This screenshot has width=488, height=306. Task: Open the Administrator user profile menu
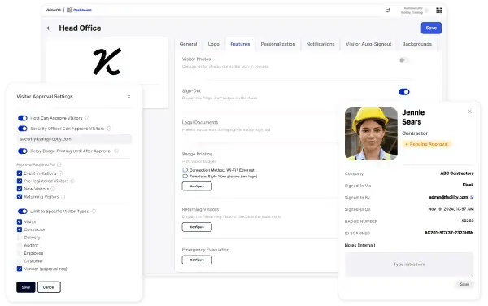pyautogui.click(x=415, y=11)
